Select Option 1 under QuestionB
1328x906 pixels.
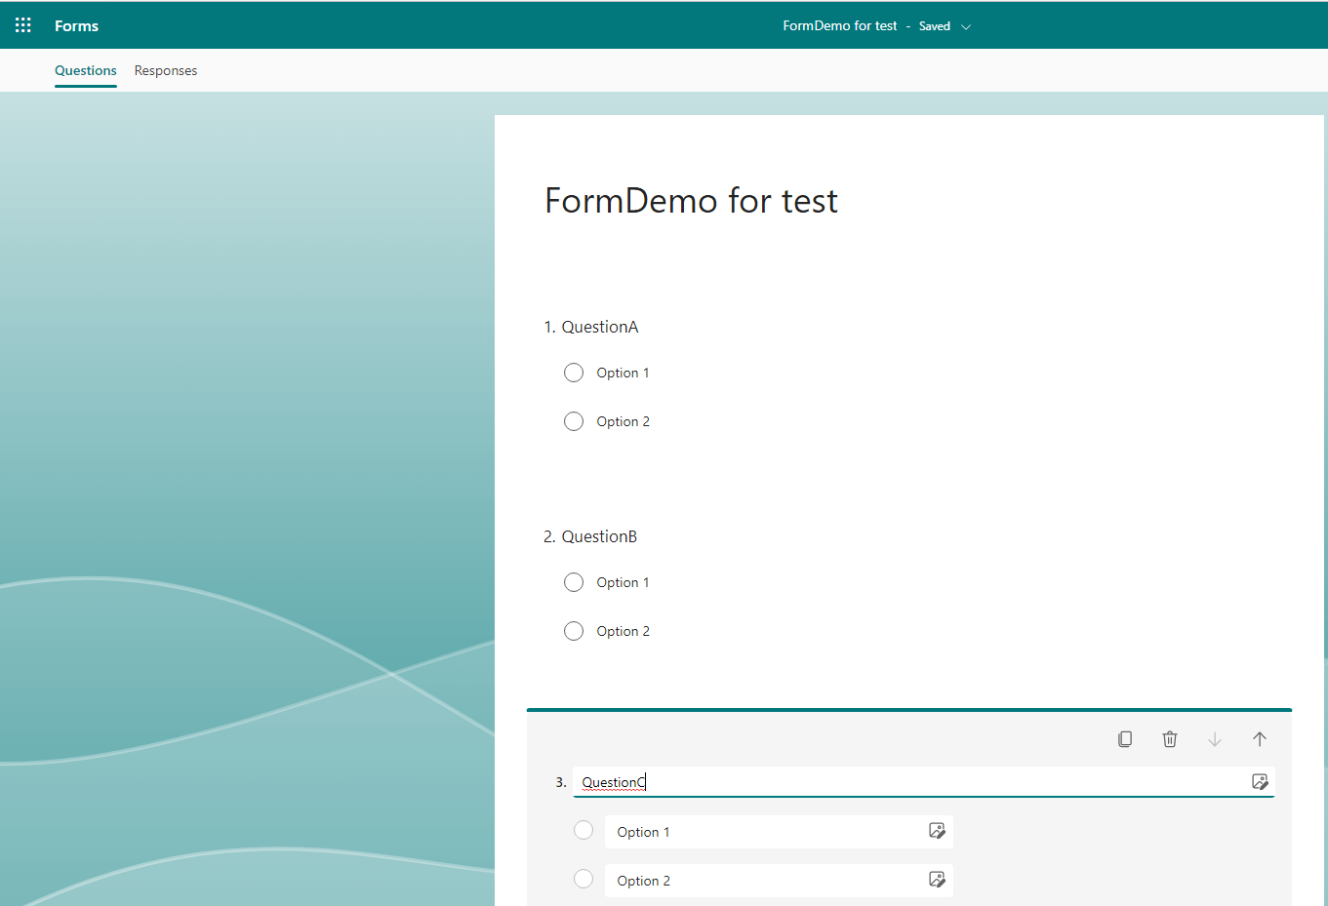(x=574, y=581)
